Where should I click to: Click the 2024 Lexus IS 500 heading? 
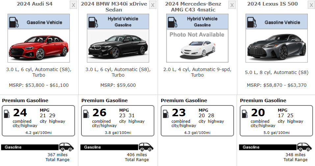point(272,4)
